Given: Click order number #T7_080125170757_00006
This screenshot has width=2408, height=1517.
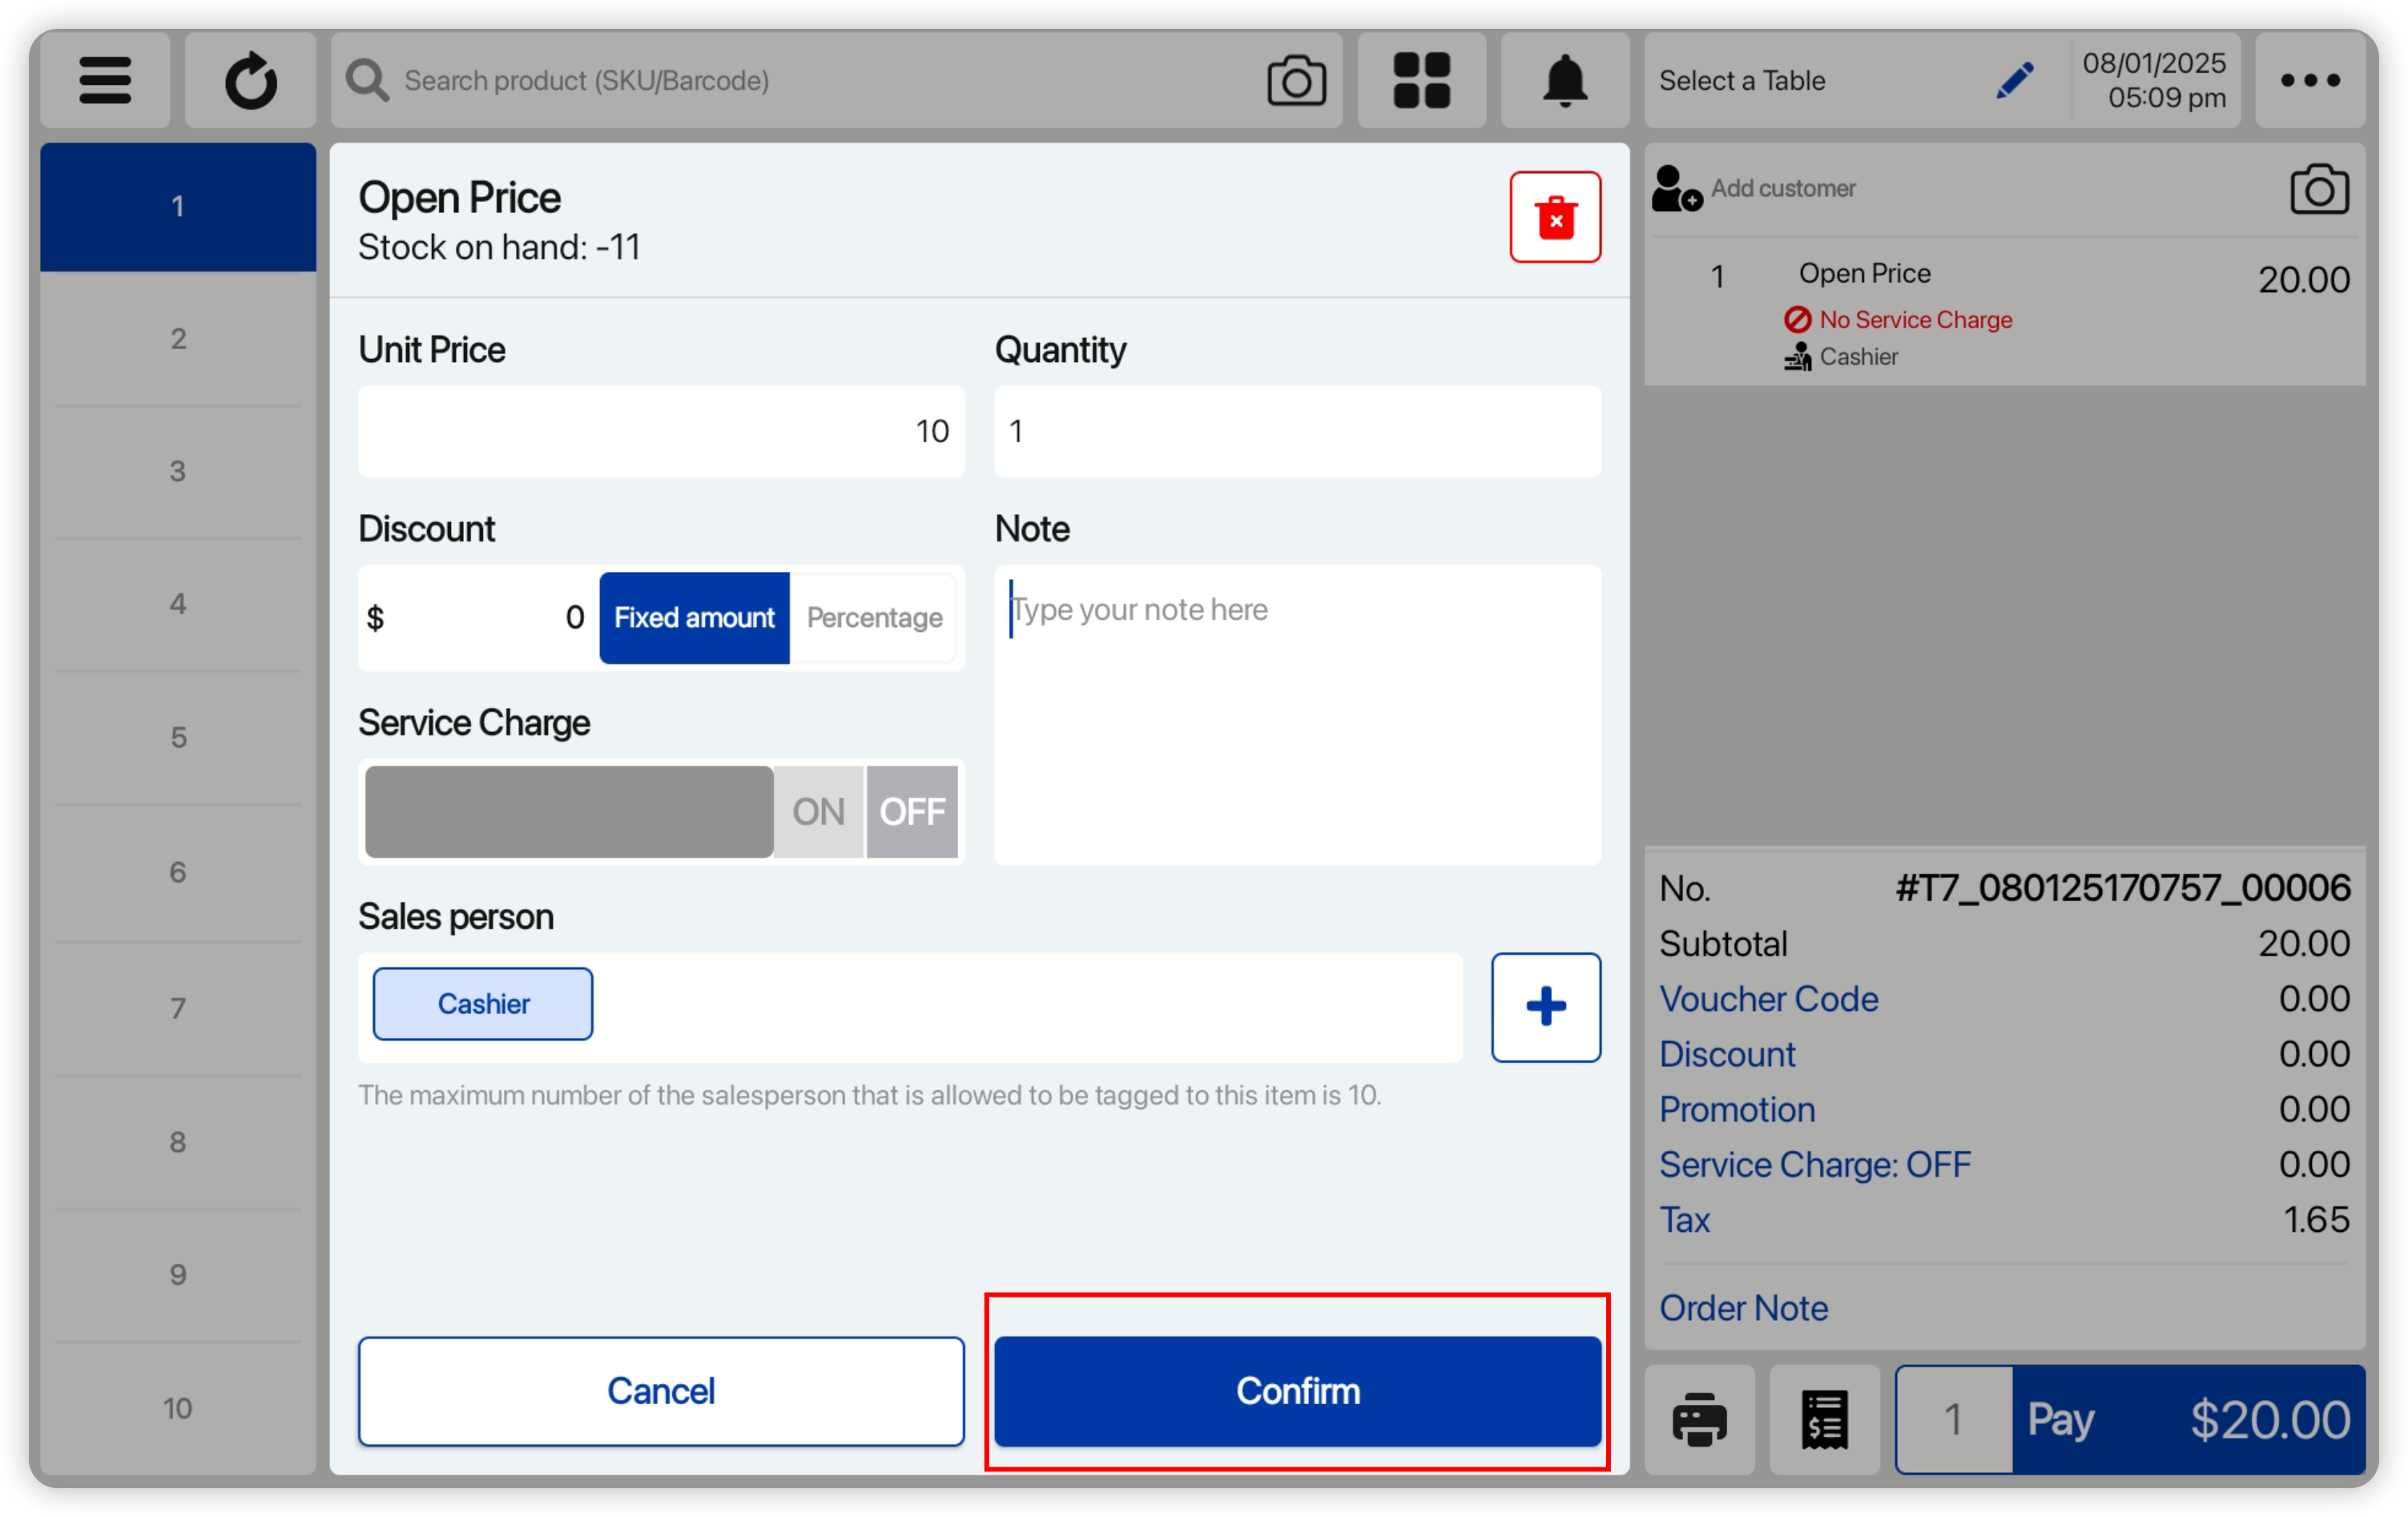Looking at the screenshot, I should coord(2122,888).
